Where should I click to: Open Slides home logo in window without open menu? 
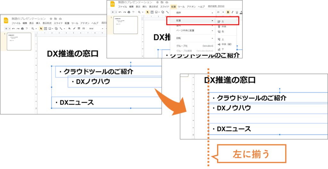tap(6, 20)
